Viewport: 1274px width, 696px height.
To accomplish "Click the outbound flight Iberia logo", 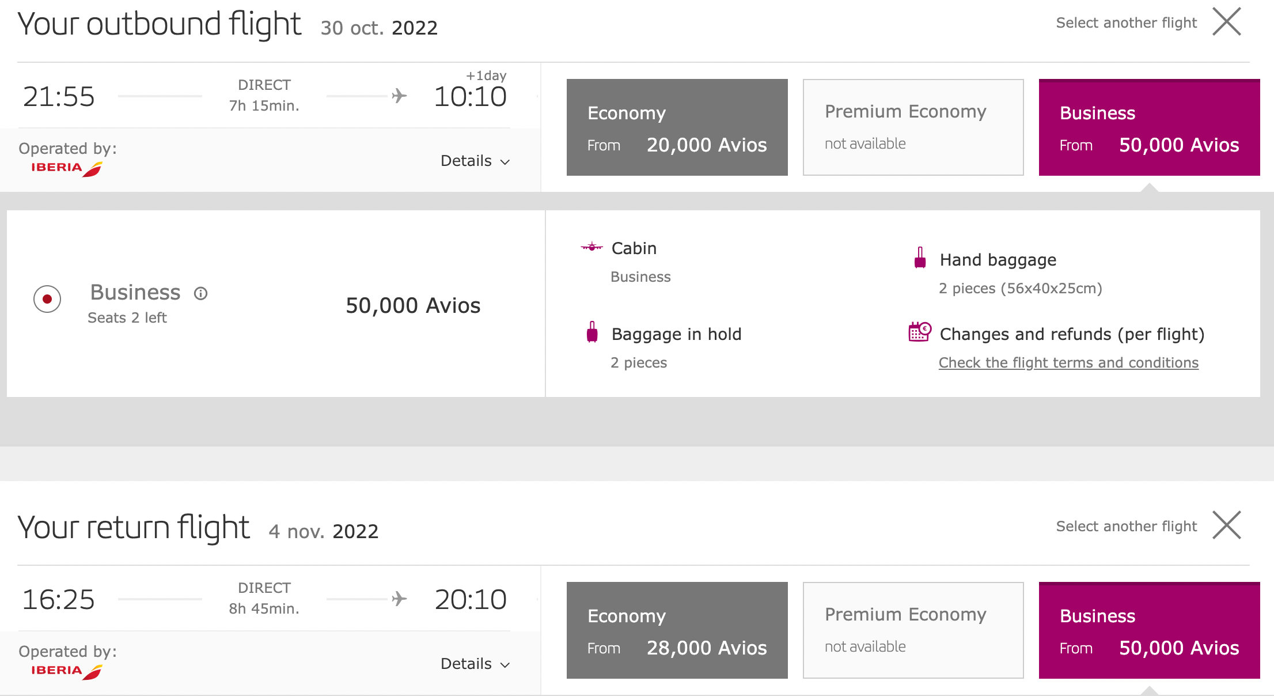I will [66, 168].
